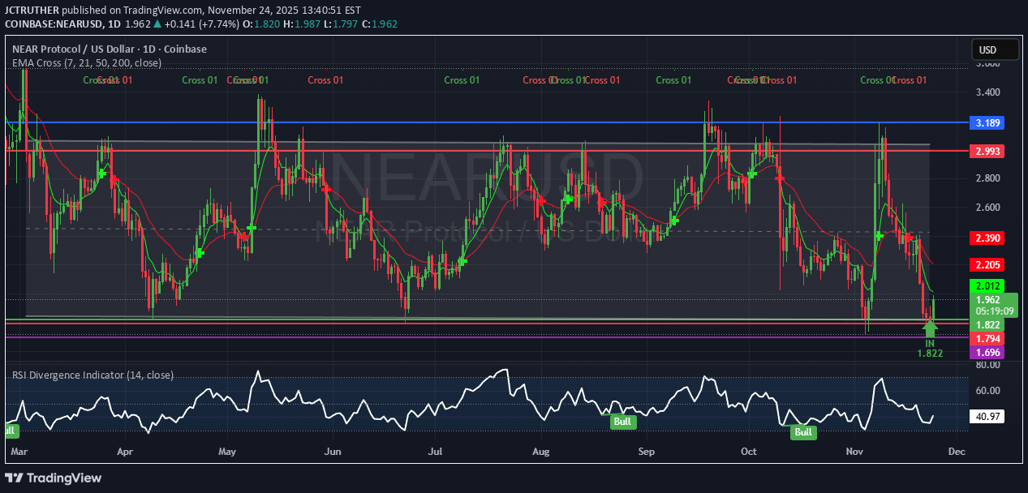Click the green 2.012 price label
Viewport: 1028px width, 493px height.
pyautogui.click(x=987, y=285)
